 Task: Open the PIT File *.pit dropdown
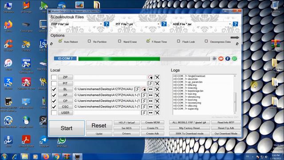158,24
